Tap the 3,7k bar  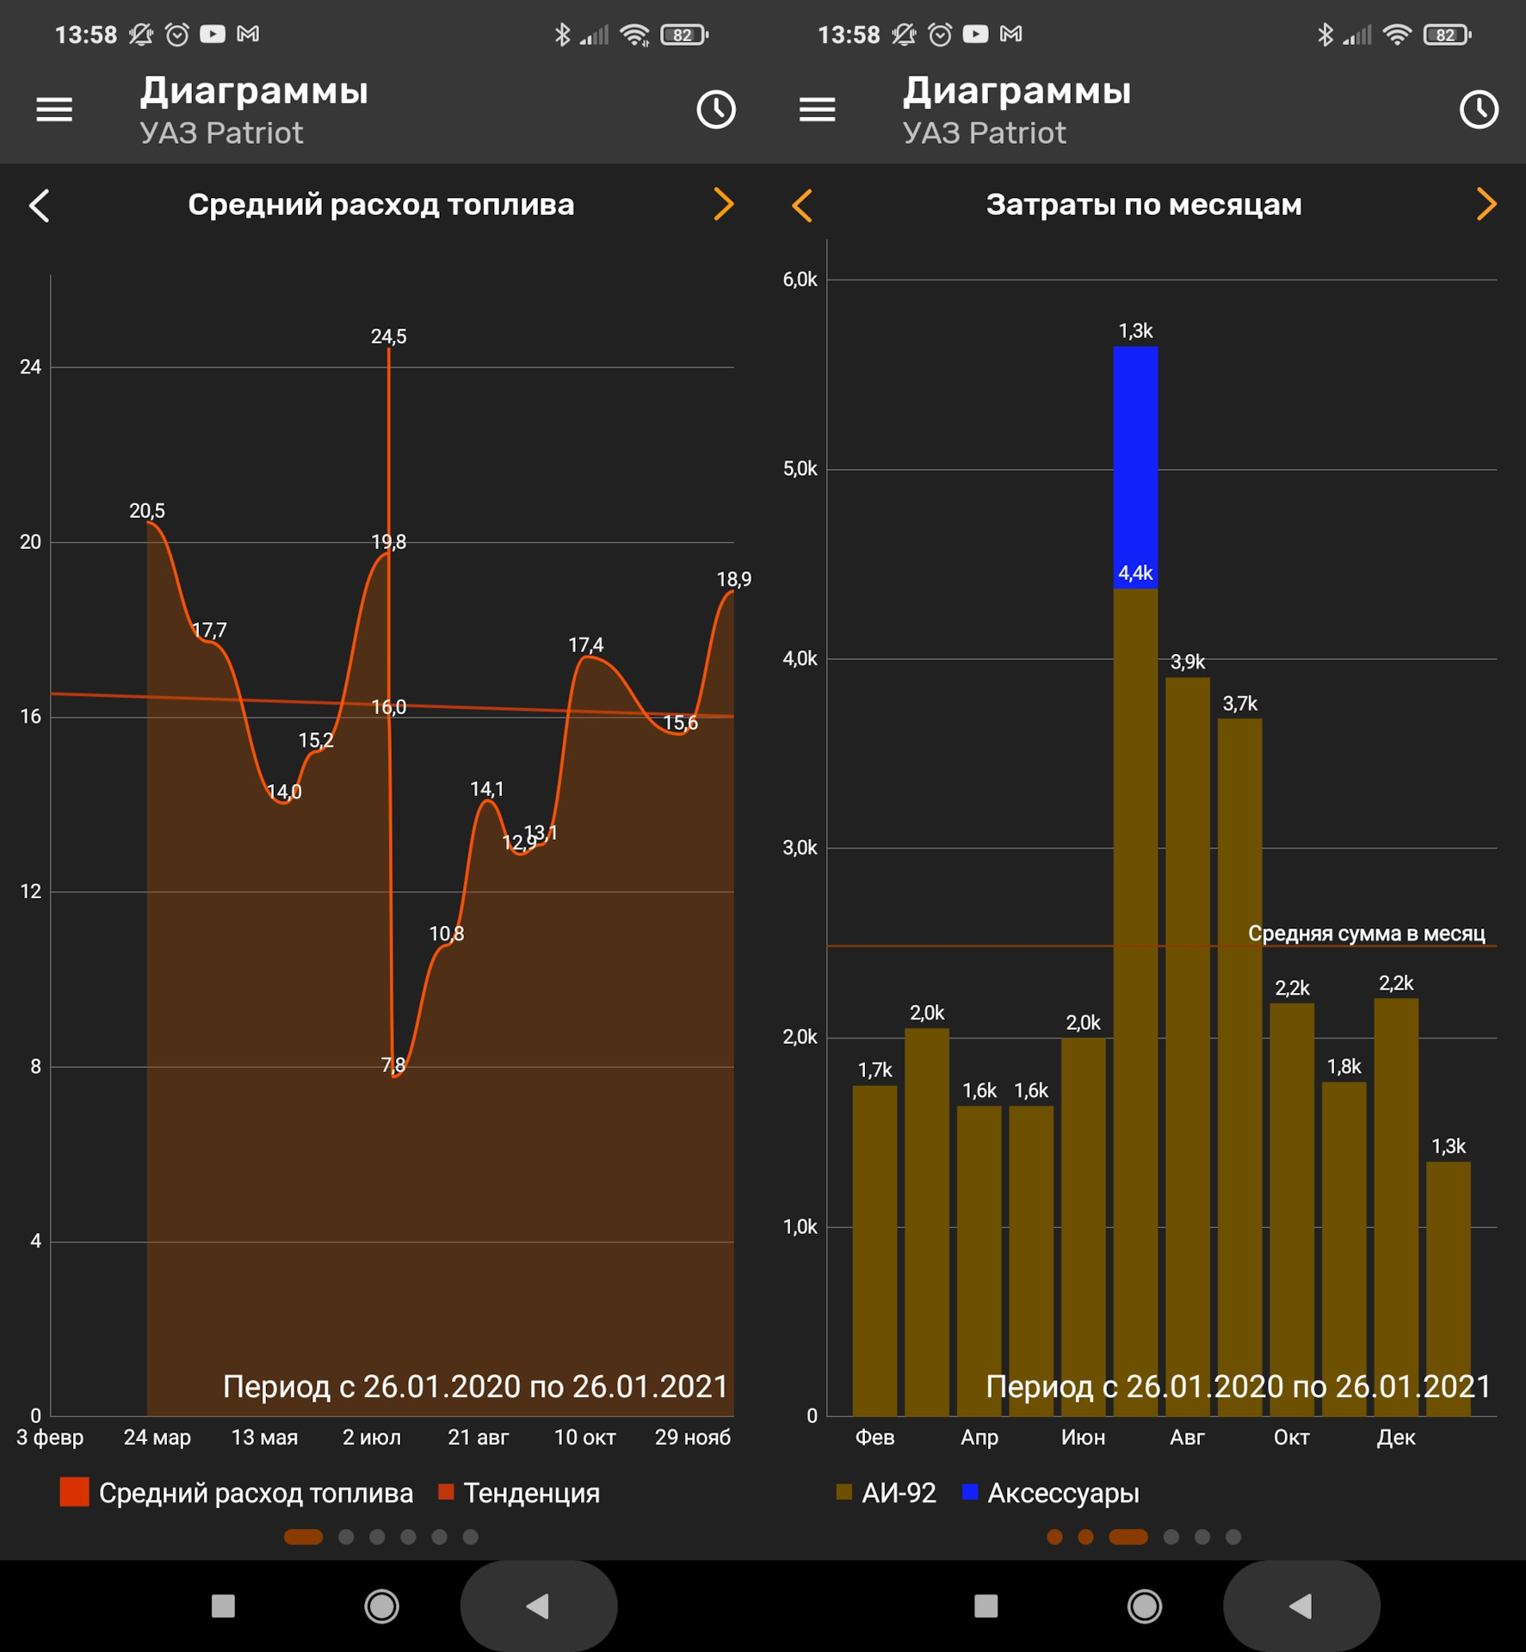point(1239,1068)
